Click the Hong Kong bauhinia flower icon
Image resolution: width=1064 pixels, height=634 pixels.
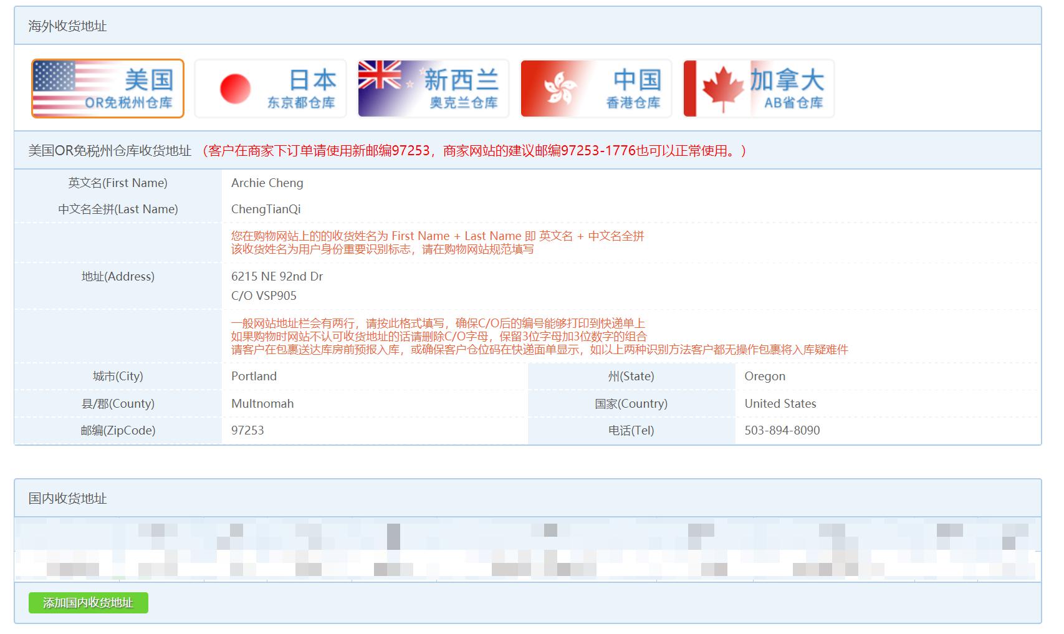pos(560,88)
